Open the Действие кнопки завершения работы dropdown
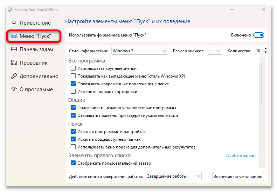The image size is (277, 192). 173,176
